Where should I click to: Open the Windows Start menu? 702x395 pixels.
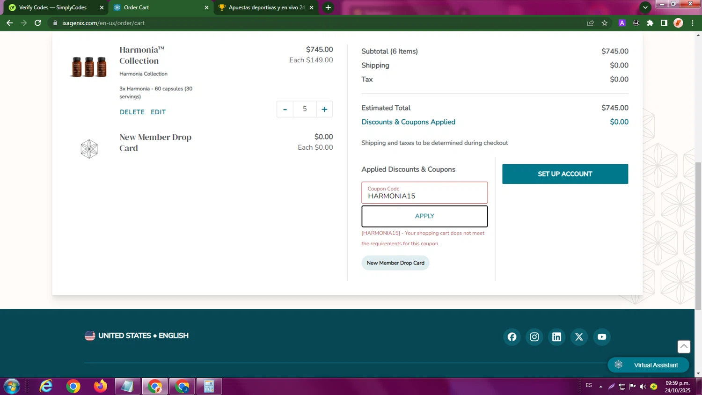click(x=12, y=387)
